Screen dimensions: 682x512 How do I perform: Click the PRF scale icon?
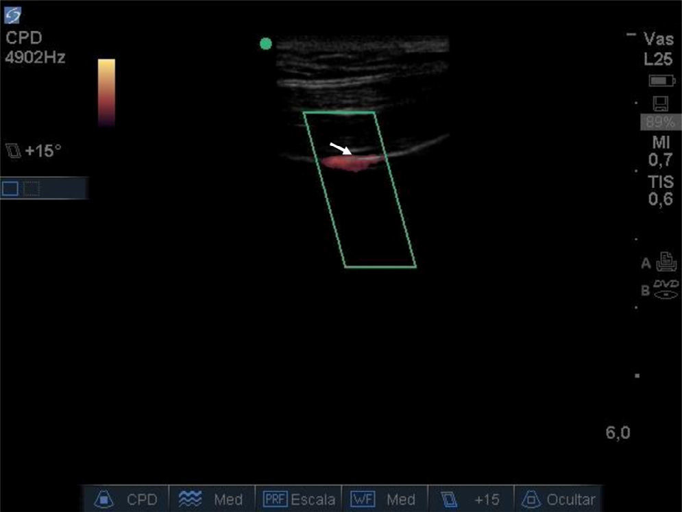click(275, 499)
